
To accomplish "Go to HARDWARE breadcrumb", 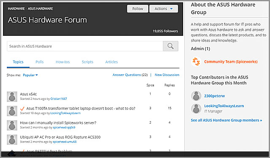I will click(16, 8).
